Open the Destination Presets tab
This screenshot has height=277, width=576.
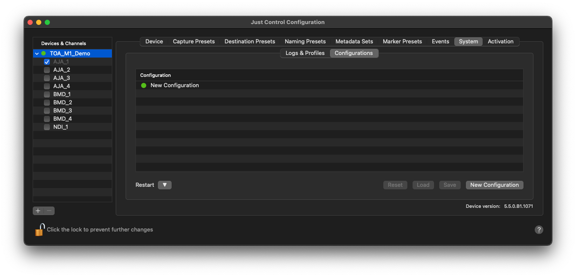[250, 42]
